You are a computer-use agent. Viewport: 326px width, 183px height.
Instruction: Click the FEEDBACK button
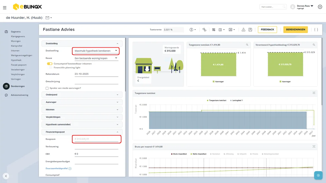(x=267, y=30)
